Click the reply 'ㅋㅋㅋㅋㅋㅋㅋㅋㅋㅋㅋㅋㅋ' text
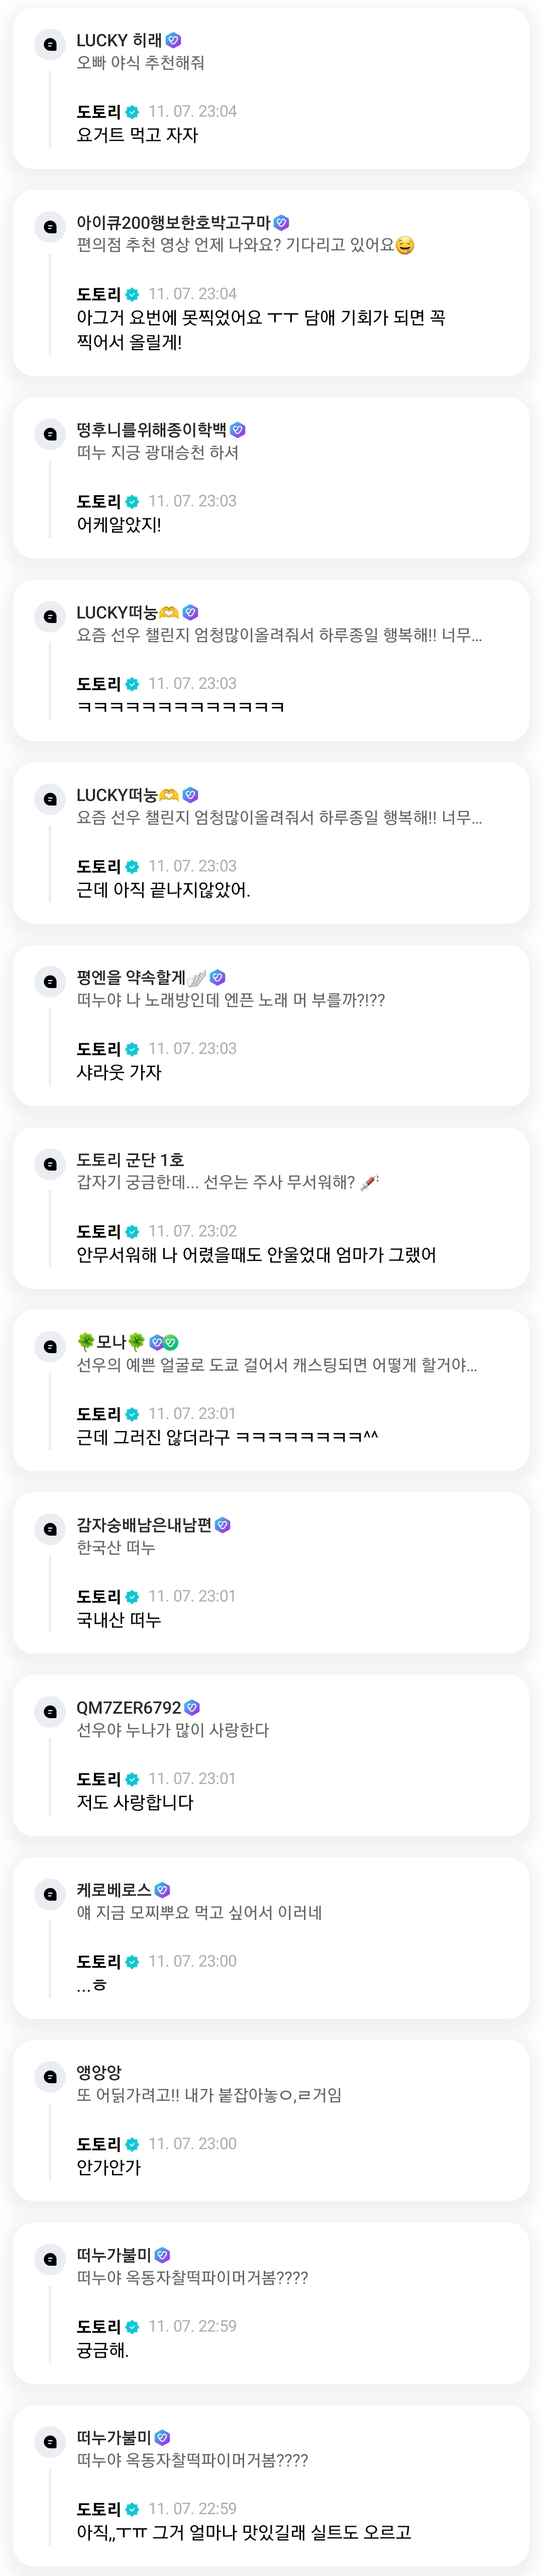 (x=181, y=707)
